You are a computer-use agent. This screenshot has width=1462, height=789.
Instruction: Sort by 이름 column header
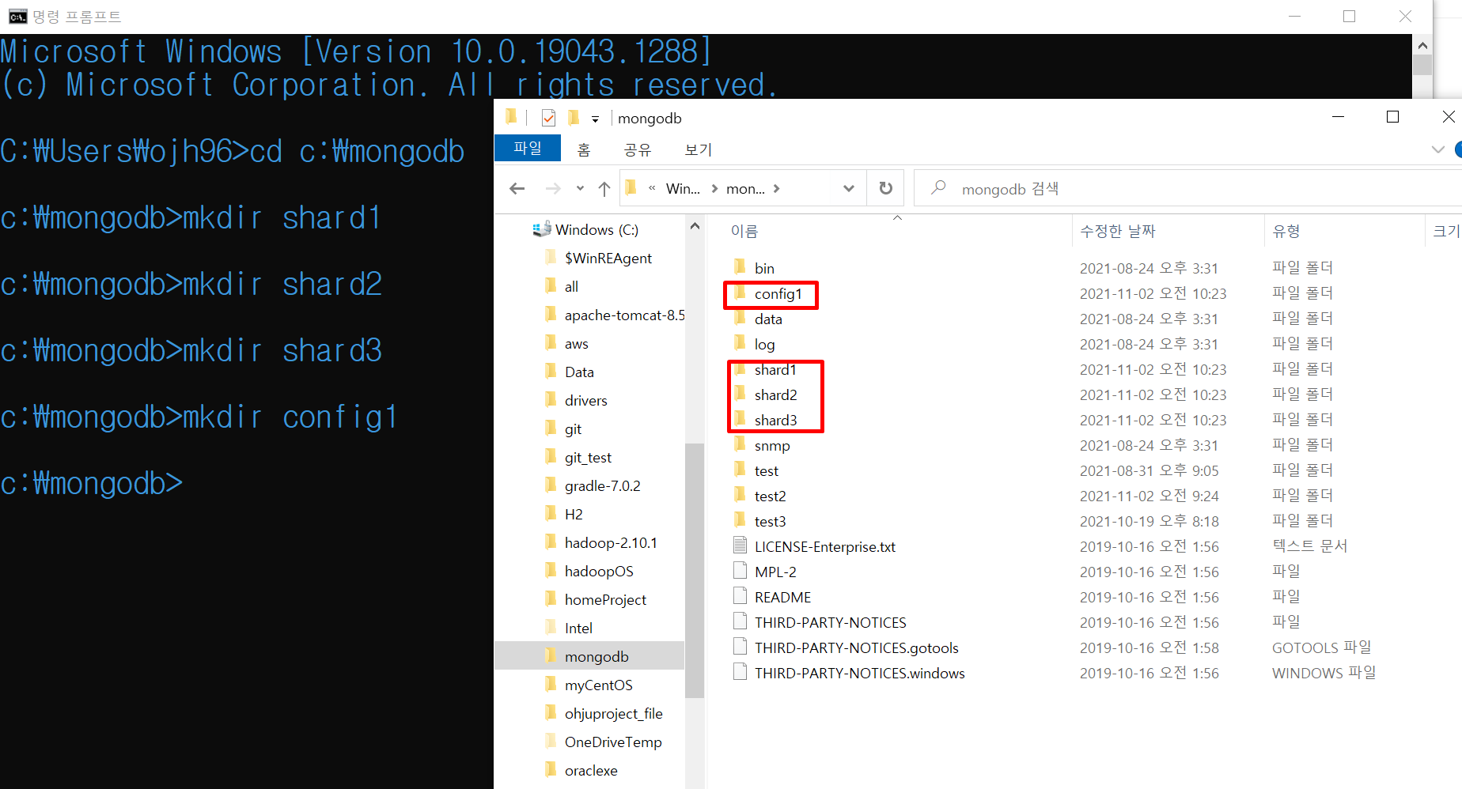tap(744, 231)
